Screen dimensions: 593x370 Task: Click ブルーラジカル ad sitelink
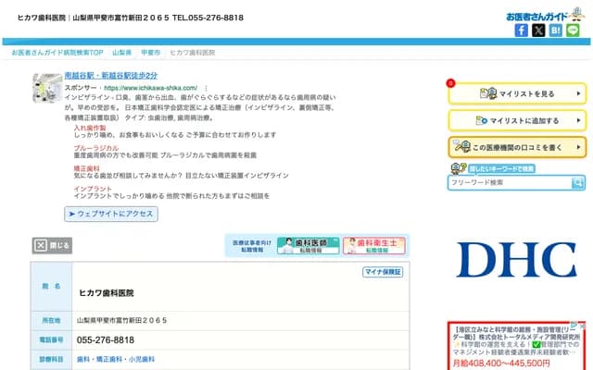click(x=96, y=148)
